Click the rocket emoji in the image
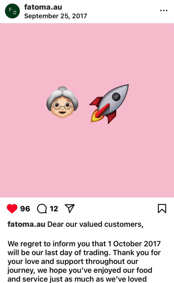Image resolution: width=174 pixels, height=283 pixels. click(x=109, y=104)
